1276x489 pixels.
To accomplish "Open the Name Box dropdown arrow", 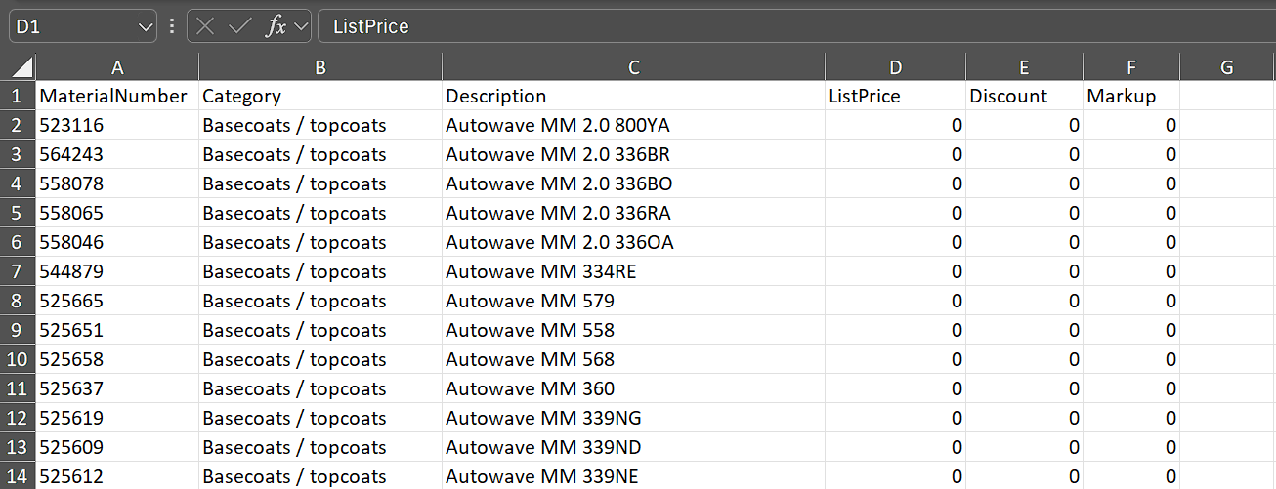I will click(x=146, y=27).
